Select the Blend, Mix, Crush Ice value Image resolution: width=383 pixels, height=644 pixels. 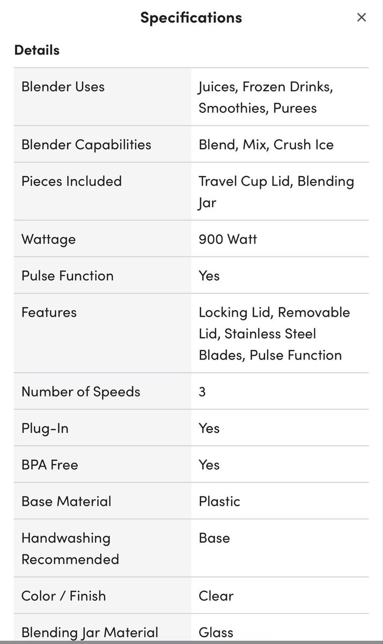[x=266, y=144]
